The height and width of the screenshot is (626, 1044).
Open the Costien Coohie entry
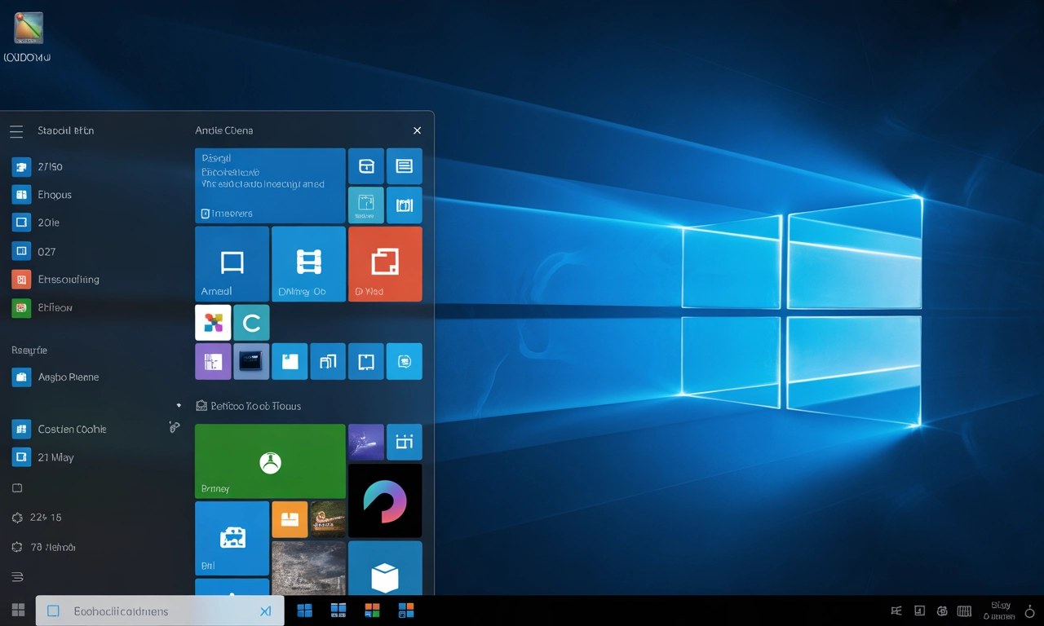[59, 429]
